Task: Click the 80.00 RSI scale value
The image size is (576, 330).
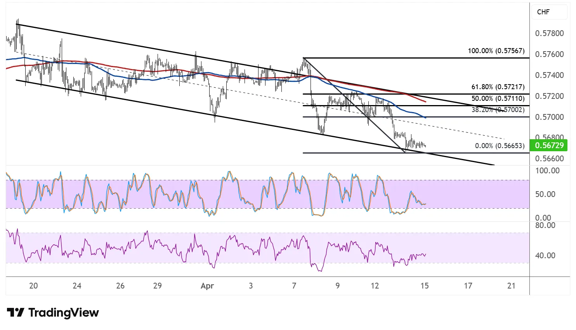Action: pyautogui.click(x=545, y=225)
